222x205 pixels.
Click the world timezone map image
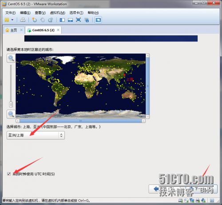(81, 86)
